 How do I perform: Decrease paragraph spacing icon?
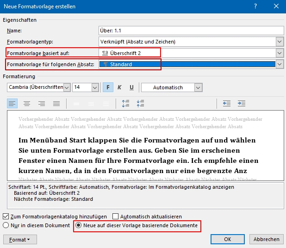(140, 104)
